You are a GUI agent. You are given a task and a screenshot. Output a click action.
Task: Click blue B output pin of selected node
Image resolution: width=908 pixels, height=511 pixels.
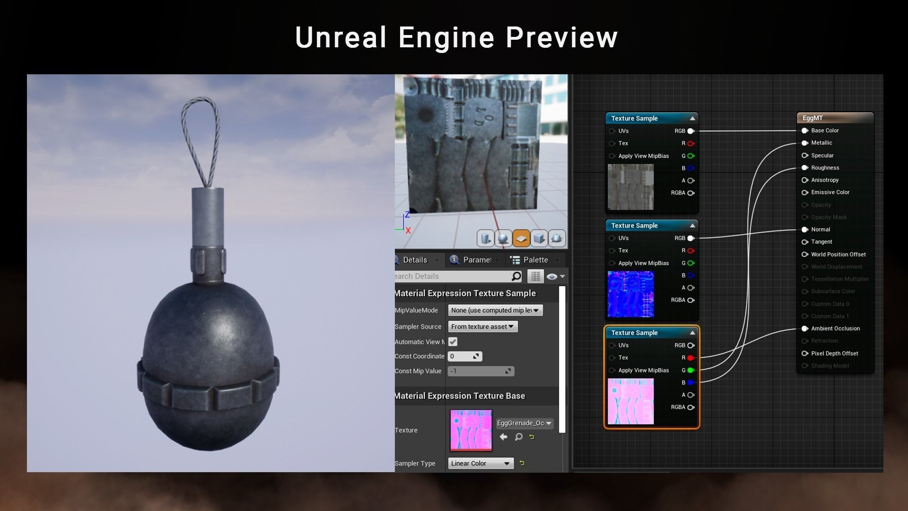point(691,382)
